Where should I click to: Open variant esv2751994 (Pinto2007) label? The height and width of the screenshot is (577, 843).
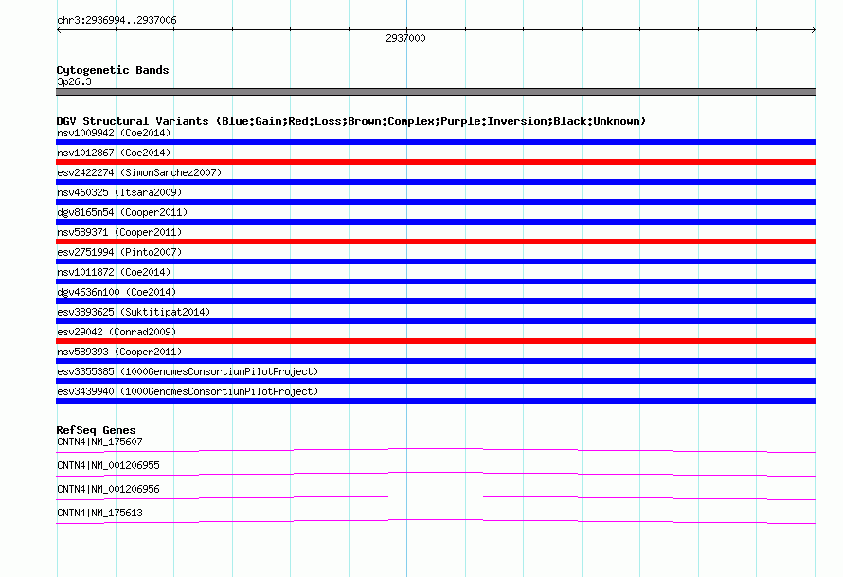coord(119,252)
